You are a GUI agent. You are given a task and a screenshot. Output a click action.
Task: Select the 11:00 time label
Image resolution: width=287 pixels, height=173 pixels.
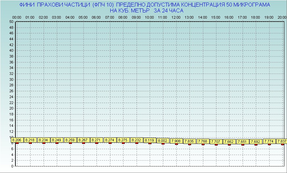(163, 18)
